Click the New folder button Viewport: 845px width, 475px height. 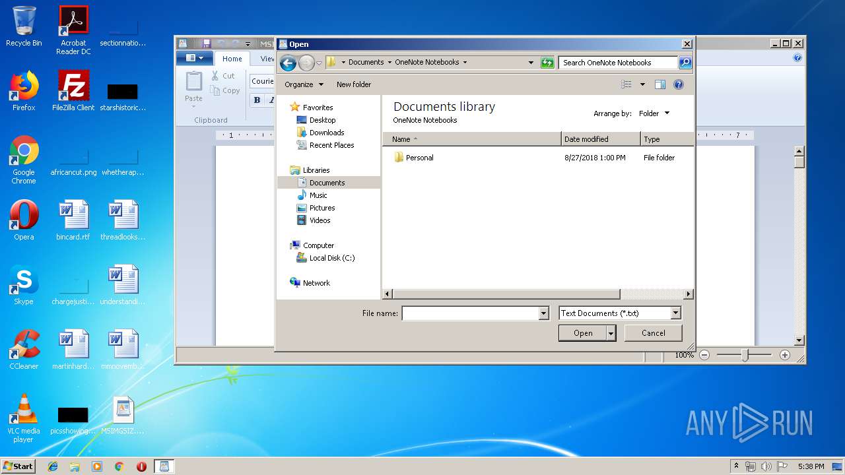tap(354, 84)
